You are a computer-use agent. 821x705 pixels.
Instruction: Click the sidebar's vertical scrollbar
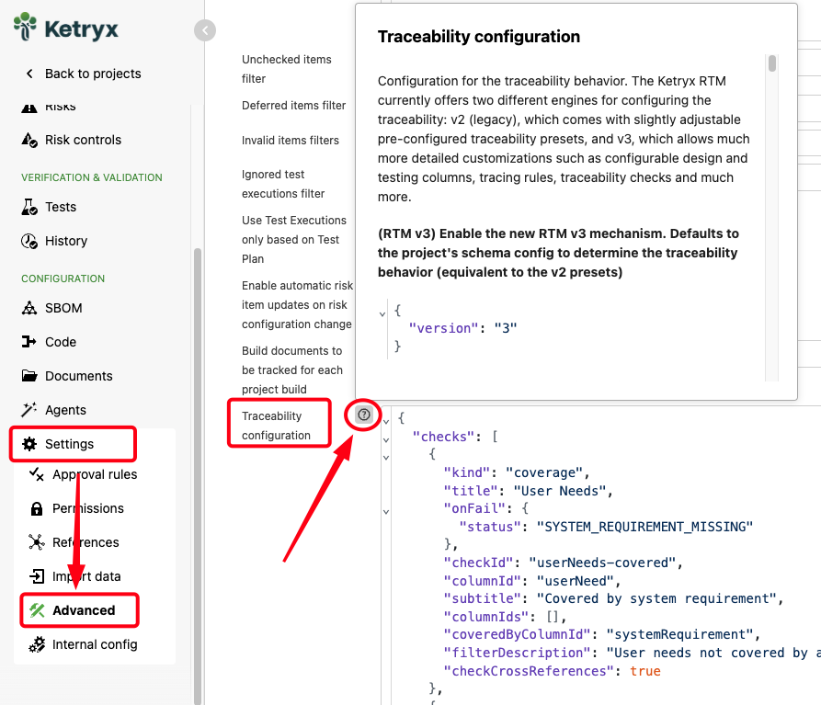[x=198, y=476]
